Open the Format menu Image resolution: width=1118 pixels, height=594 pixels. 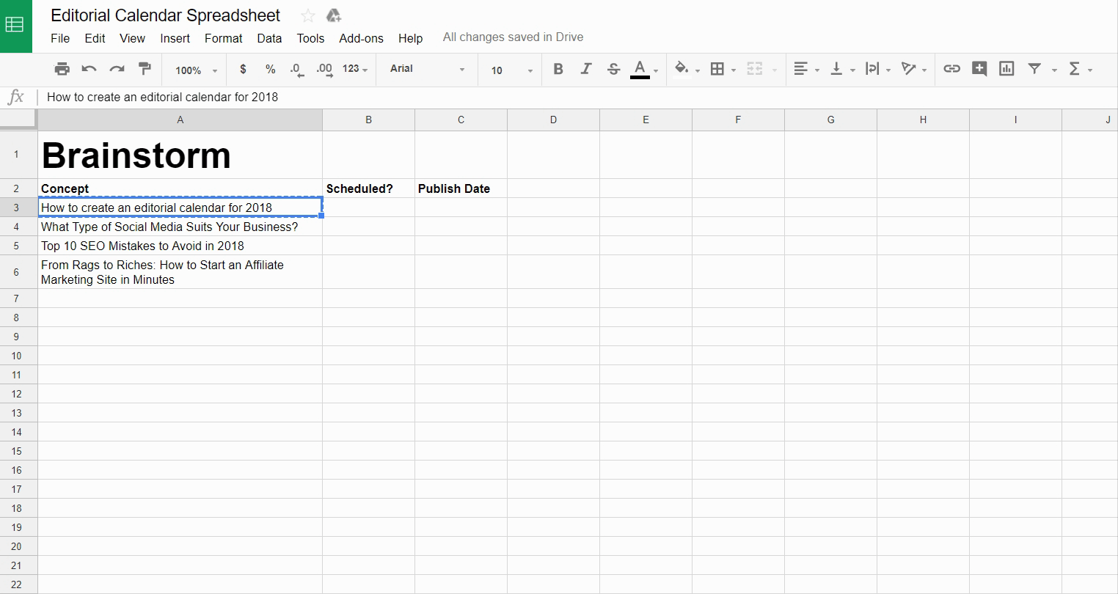click(223, 38)
